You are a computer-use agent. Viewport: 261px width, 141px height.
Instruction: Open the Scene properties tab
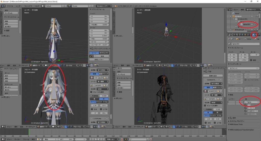point(240,35)
